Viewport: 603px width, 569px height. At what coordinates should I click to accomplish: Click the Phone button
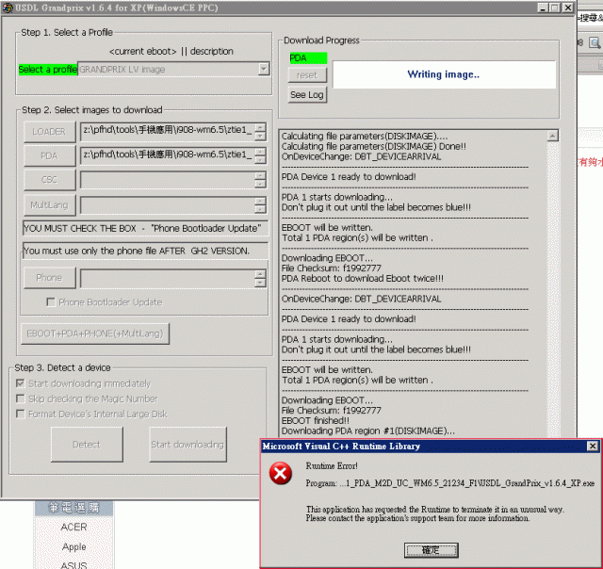pyautogui.click(x=49, y=278)
